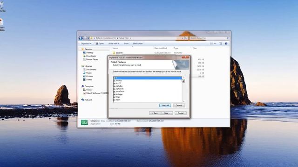The width and height of the screenshot is (298, 167).
Task: Click Burn in the Explorer toolbar
Action: click(126, 44)
